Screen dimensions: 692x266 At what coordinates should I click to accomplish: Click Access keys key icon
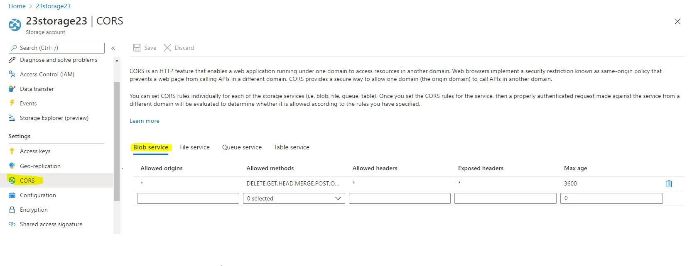coord(12,151)
